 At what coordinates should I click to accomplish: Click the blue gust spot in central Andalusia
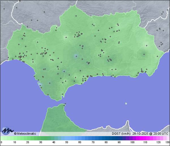click(76, 56)
